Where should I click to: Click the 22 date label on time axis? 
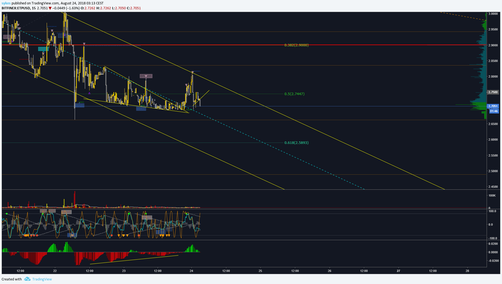point(55,271)
